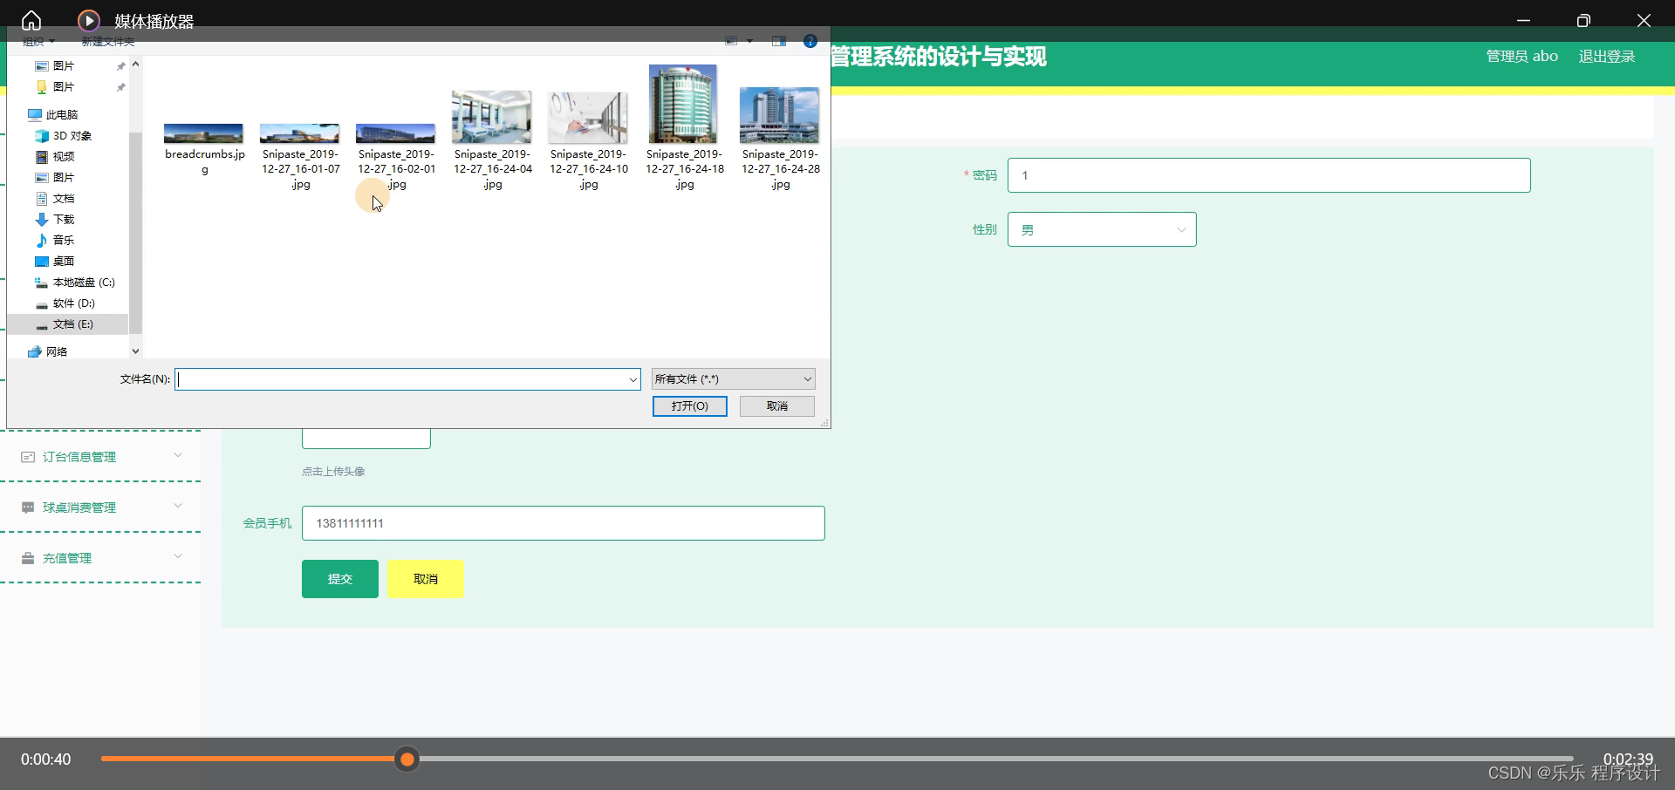1675x790 pixels.
Task: Click the 充值管理 briefcase icon
Action: coord(27,558)
